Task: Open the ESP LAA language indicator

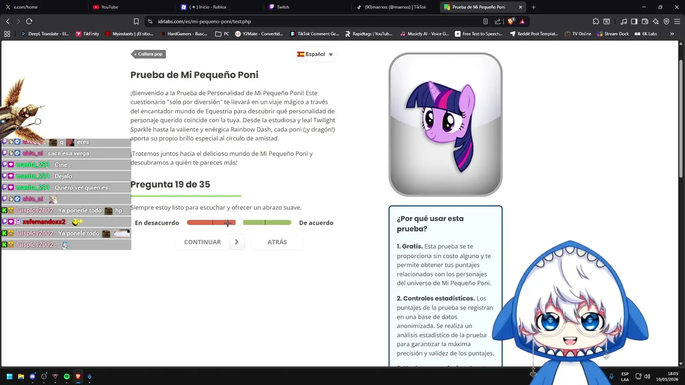Action: (x=625, y=376)
